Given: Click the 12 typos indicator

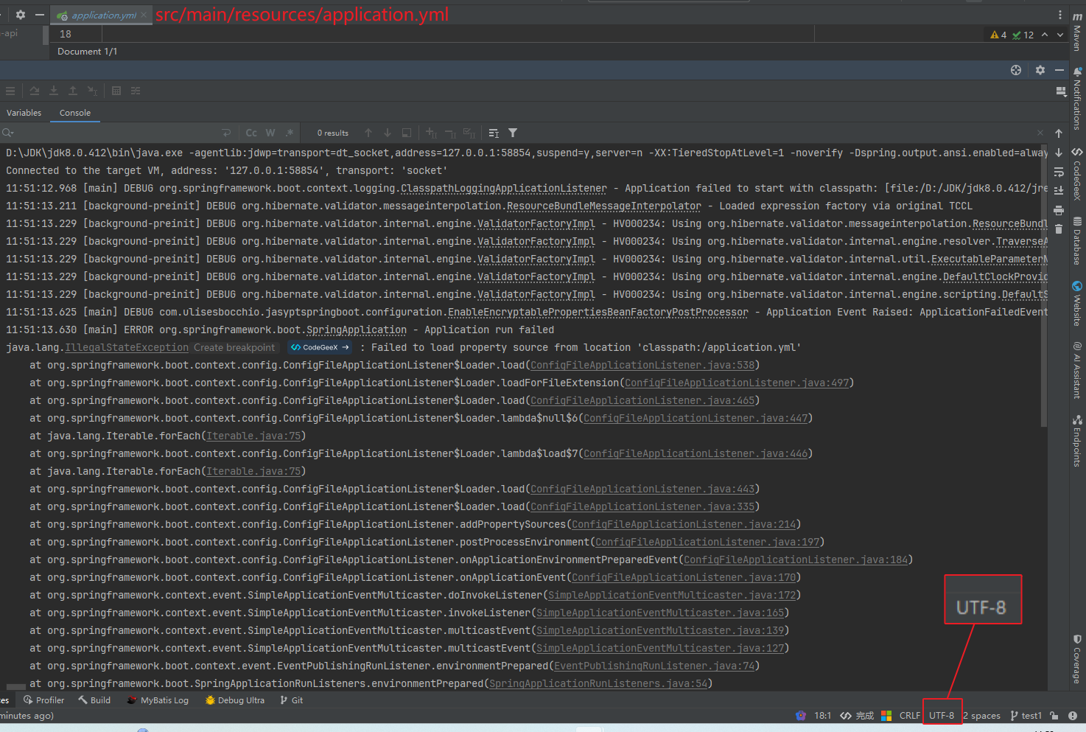Looking at the screenshot, I should tap(1023, 35).
